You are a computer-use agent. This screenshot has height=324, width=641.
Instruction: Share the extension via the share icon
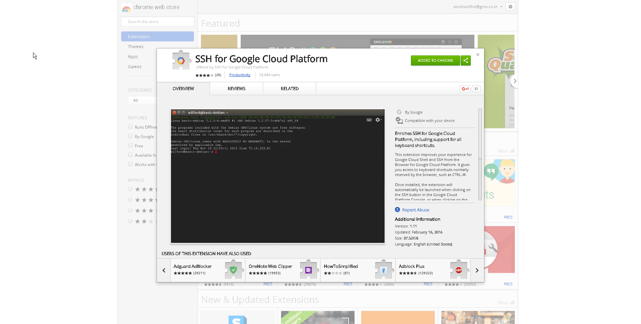(x=466, y=60)
